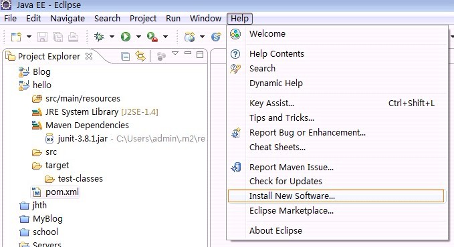454x247 pixels.
Task: Click the Welcome menu item icon
Action: tap(235, 34)
